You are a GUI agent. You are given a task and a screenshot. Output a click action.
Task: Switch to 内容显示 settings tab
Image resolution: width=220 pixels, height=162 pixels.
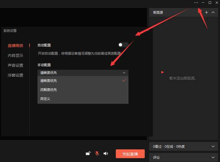coord(15,55)
